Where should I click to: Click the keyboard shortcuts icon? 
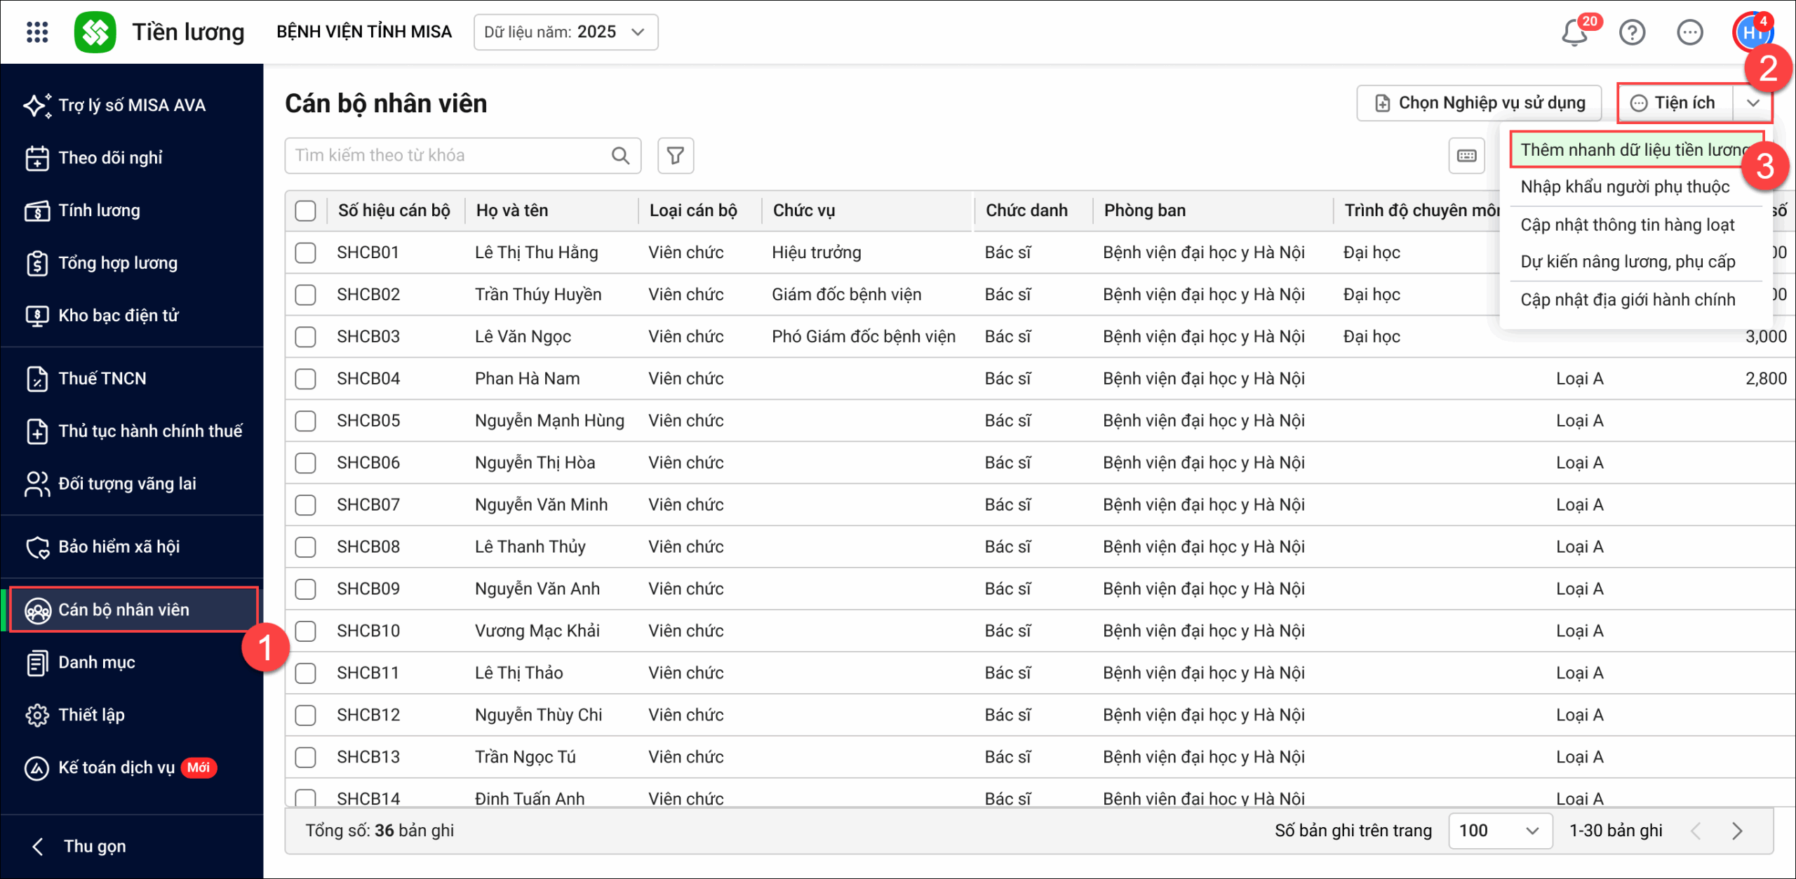point(1466,156)
